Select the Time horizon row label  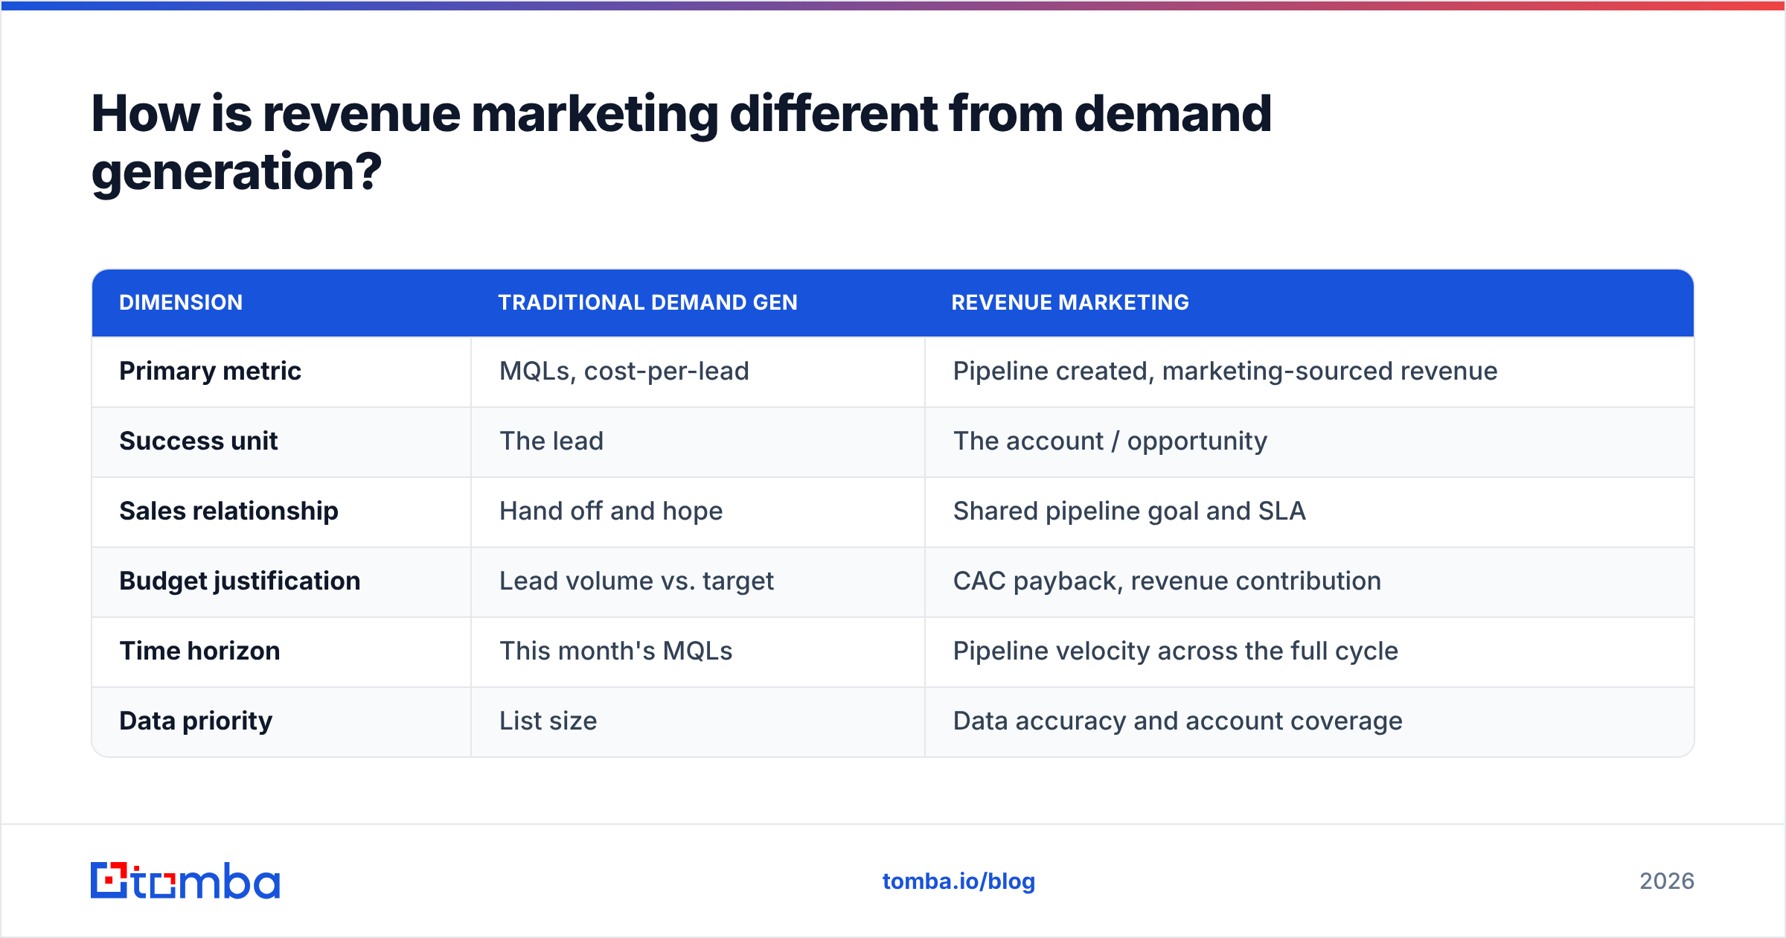pyautogui.click(x=199, y=651)
